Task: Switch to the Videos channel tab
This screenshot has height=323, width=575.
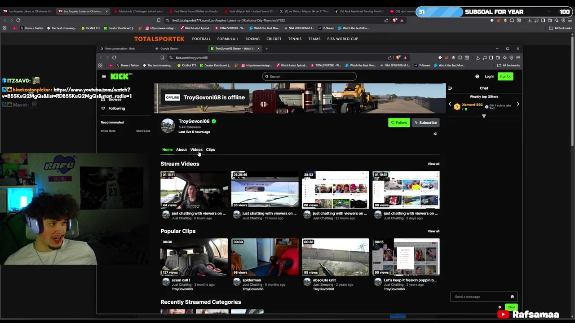Action: pos(196,149)
